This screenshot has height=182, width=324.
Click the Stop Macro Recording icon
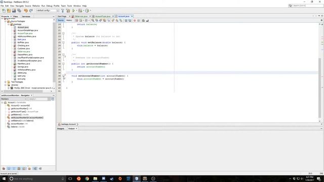(139, 20)
